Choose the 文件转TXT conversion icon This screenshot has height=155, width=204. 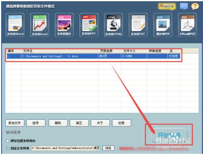click(x=138, y=25)
